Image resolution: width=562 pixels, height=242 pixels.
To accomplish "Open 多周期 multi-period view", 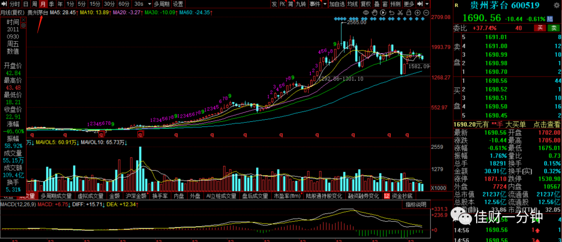I will [x=162, y=4].
